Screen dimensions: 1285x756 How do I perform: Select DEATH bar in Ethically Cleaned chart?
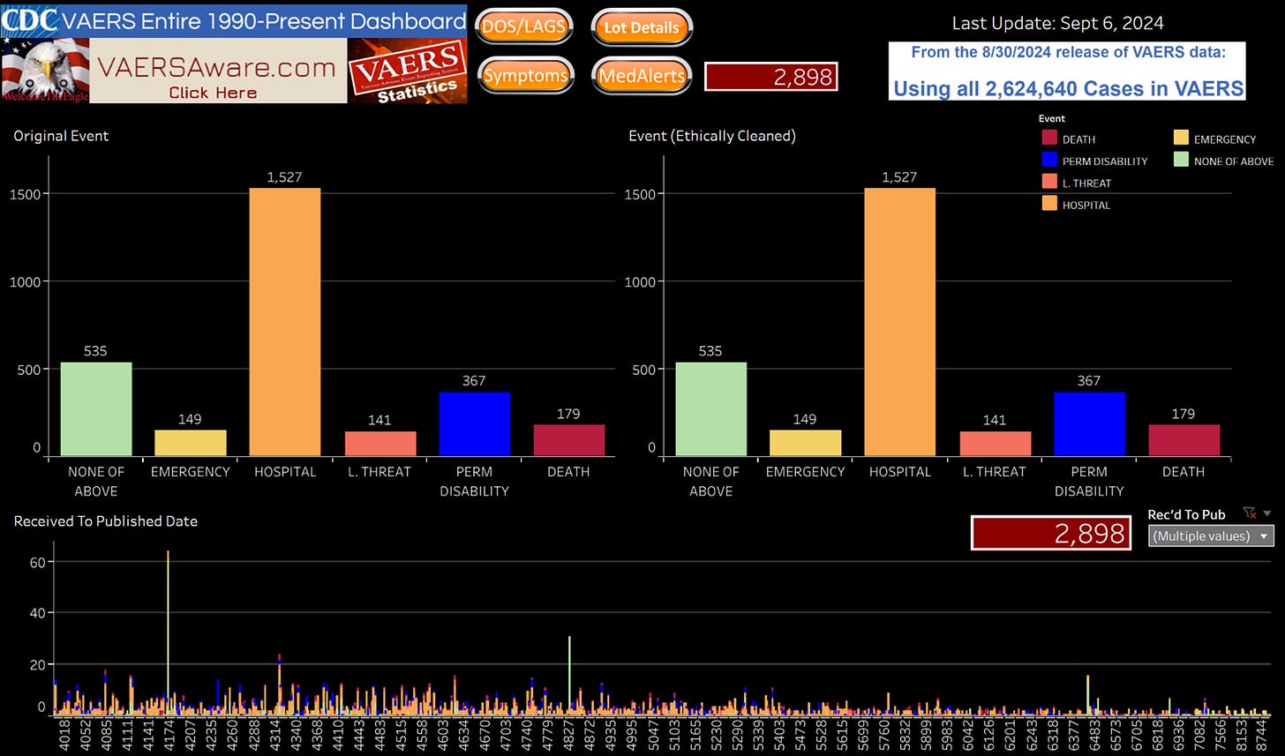pyautogui.click(x=1184, y=440)
